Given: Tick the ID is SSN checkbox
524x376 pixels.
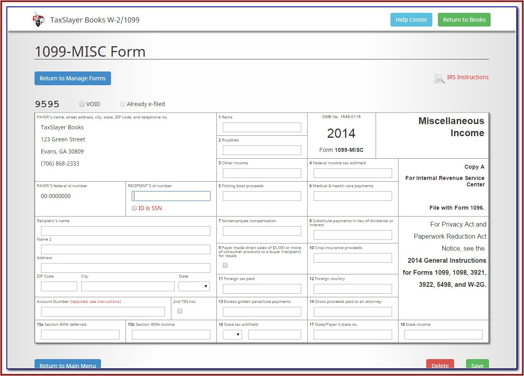Looking at the screenshot, I should tap(134, 208).
